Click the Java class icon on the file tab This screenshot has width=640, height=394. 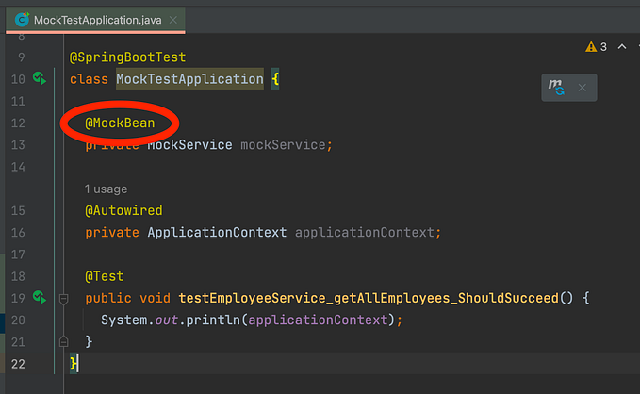(22, 19)
